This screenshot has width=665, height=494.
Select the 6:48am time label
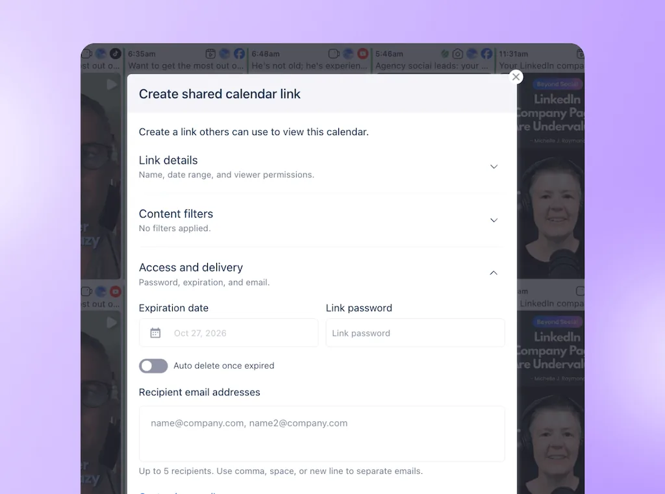266,54
